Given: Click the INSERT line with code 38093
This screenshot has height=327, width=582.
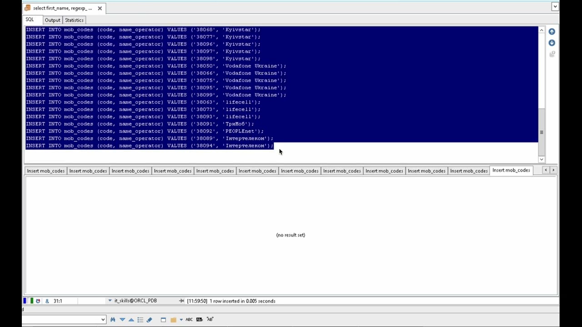Looking at the screenshot, I should click(143, 117).
